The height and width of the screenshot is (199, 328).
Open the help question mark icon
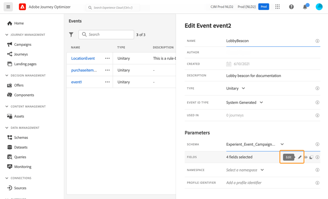(x=291, y=7)
